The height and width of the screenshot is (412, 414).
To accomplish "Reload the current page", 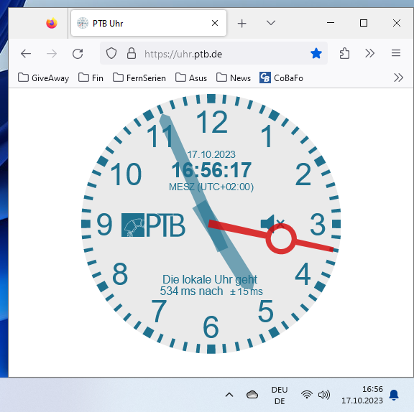I will [78, 54].
